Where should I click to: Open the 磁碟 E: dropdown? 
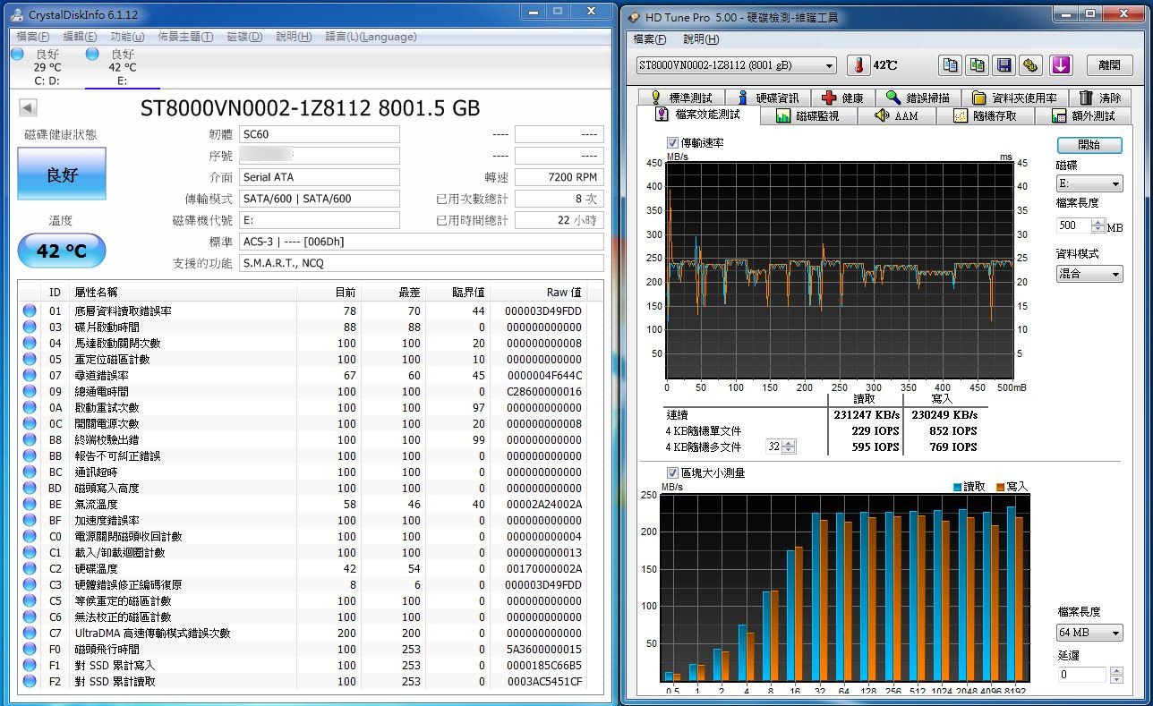(1089, 183)
